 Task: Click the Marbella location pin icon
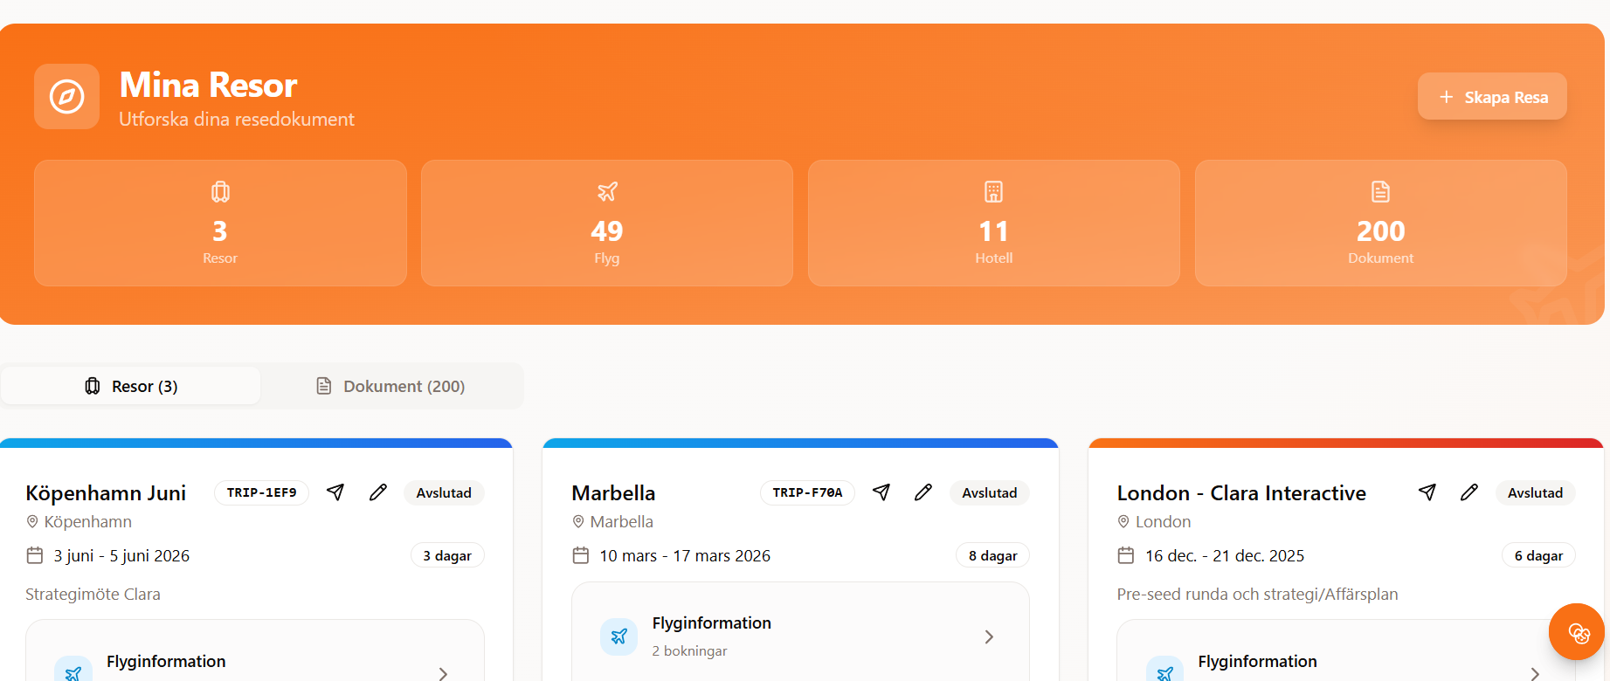578,521
